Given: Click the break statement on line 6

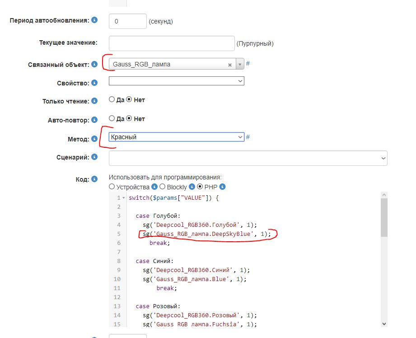Looking at the screenshot, I should (x=160, y=243).
